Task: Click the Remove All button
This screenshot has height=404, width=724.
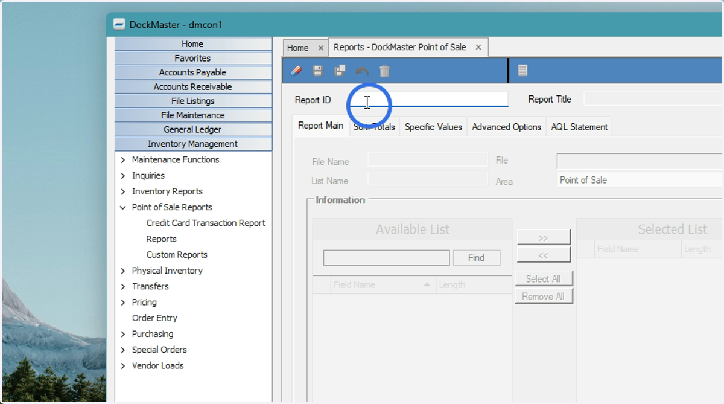Action: pos(543,296)
